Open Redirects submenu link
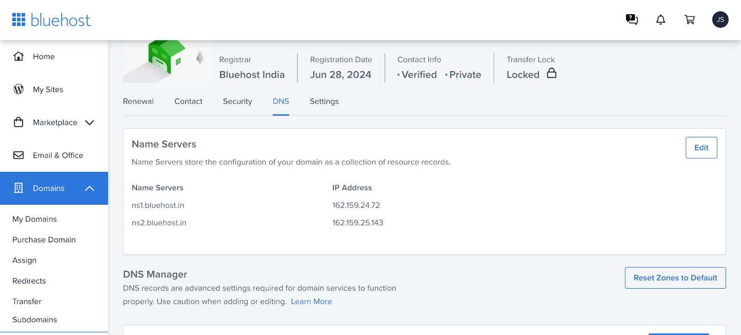 point(29,281)
